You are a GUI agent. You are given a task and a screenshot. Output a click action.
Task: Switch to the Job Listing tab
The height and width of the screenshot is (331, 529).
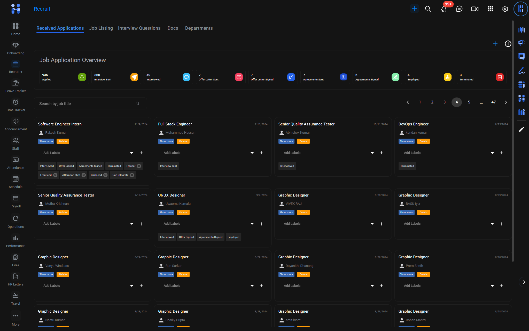[x=101, y=28]
